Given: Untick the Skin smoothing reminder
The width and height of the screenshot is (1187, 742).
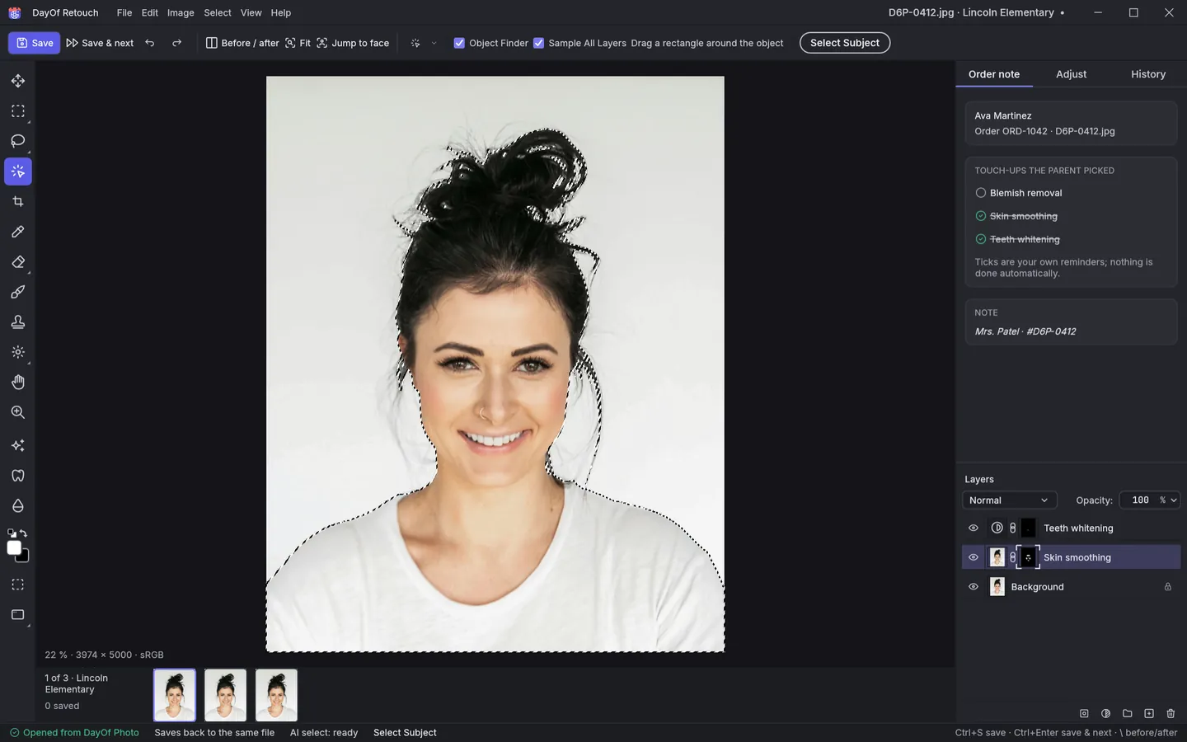Looking at the screenshot, I should tap(981, 216).
